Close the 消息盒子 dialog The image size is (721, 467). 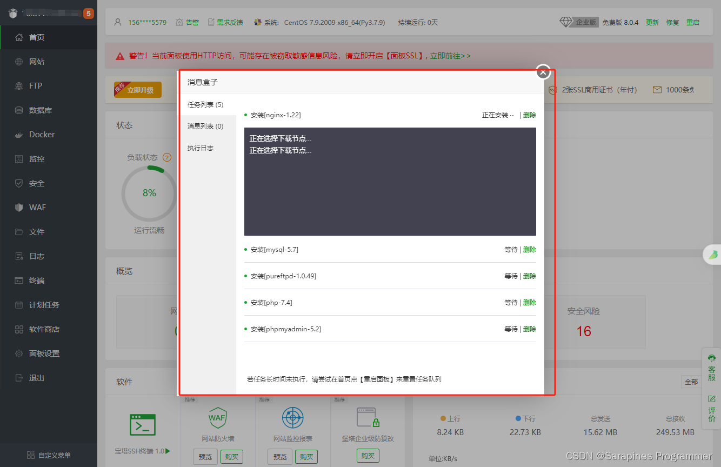[543, 72]
